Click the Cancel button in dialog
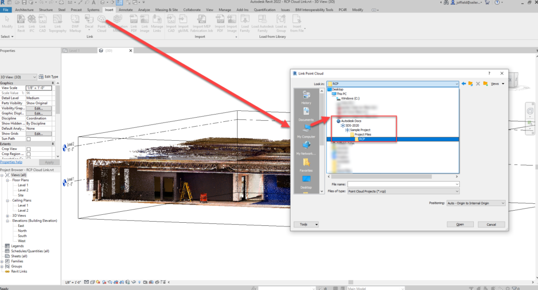Screen dimensions: 538x290 pos(491,224)
